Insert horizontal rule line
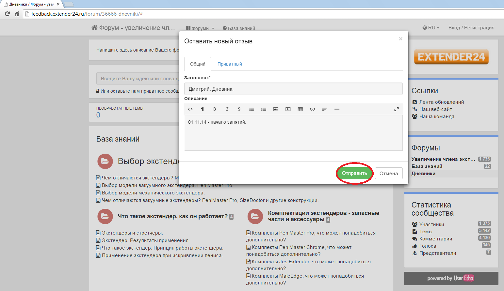Screen dimensions: 504x291 [337, 109]
